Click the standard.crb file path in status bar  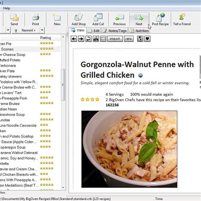55,199
